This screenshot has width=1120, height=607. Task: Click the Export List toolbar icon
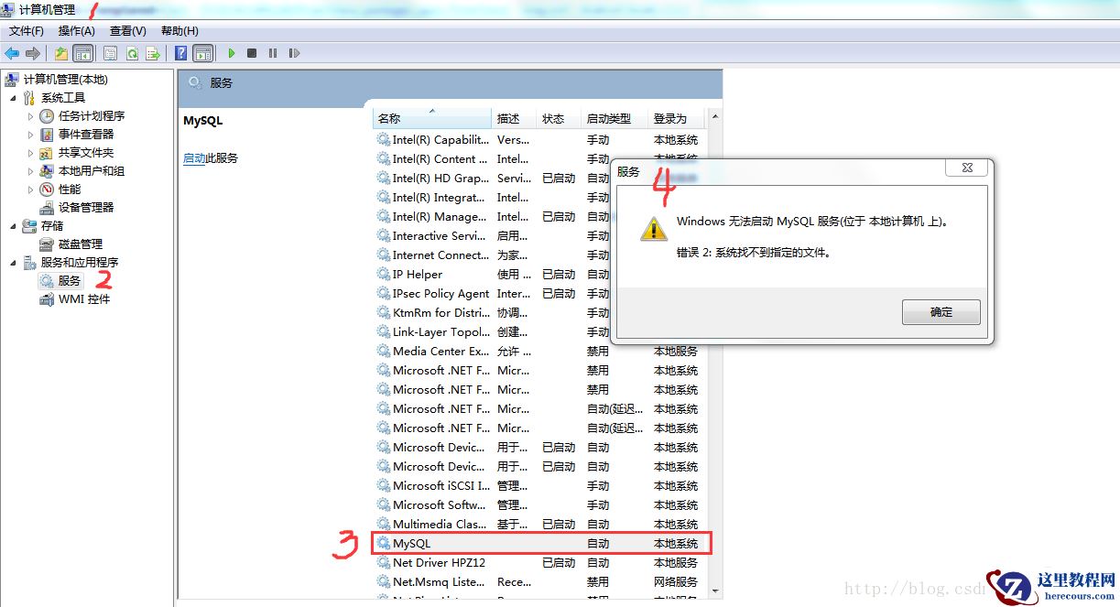click(153, 53)
